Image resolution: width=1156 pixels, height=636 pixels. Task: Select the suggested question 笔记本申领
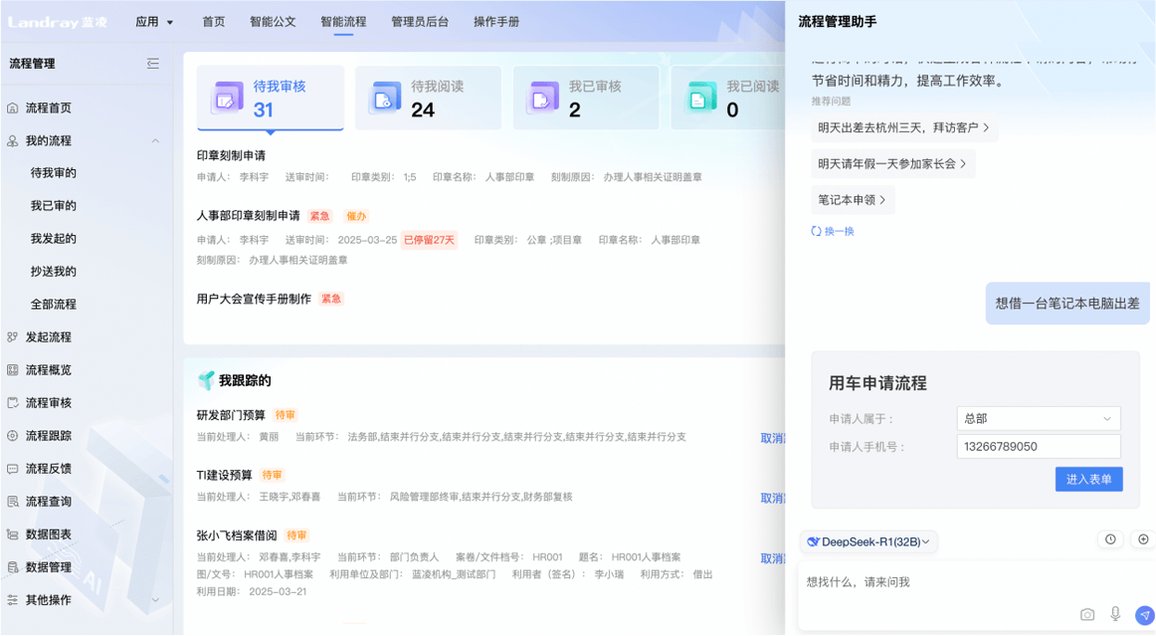tap(853, 200)
